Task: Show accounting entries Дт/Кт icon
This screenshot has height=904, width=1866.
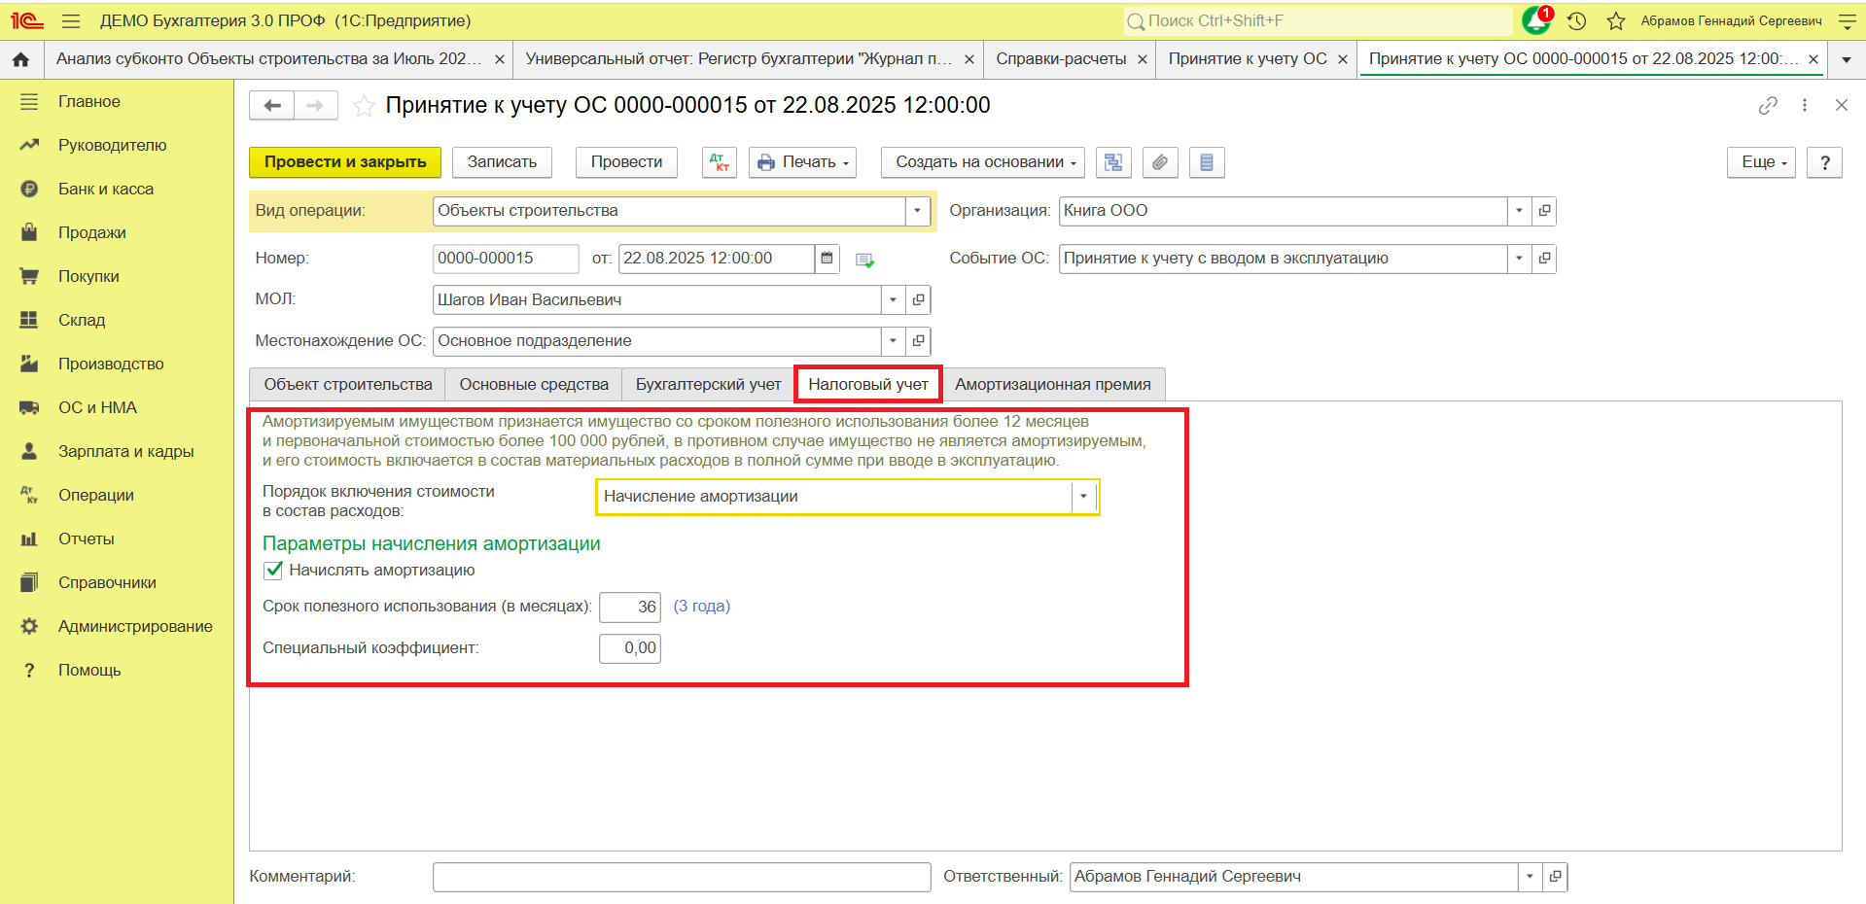Action: 720,162
